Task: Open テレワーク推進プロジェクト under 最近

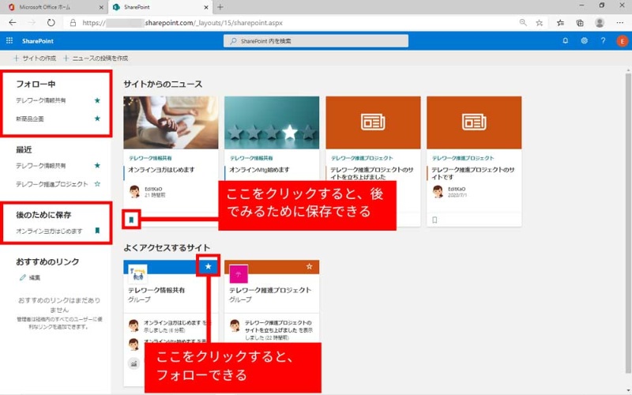Action: pos(51,184)
